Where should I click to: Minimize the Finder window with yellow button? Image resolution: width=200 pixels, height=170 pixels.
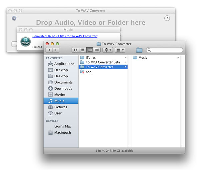[x=52, y=44]
